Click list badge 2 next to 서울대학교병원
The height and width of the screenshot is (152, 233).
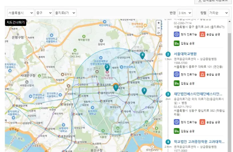(x=168, y=54)
